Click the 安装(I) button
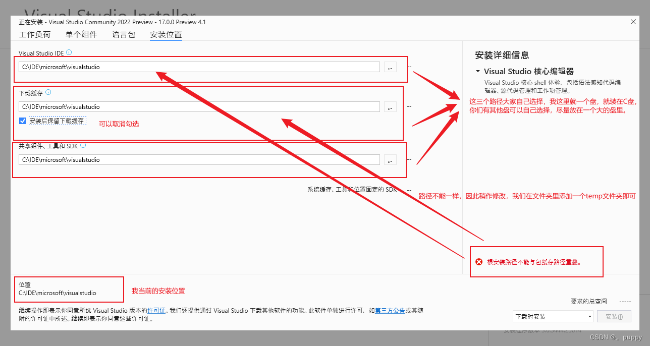 coord(614,316)
